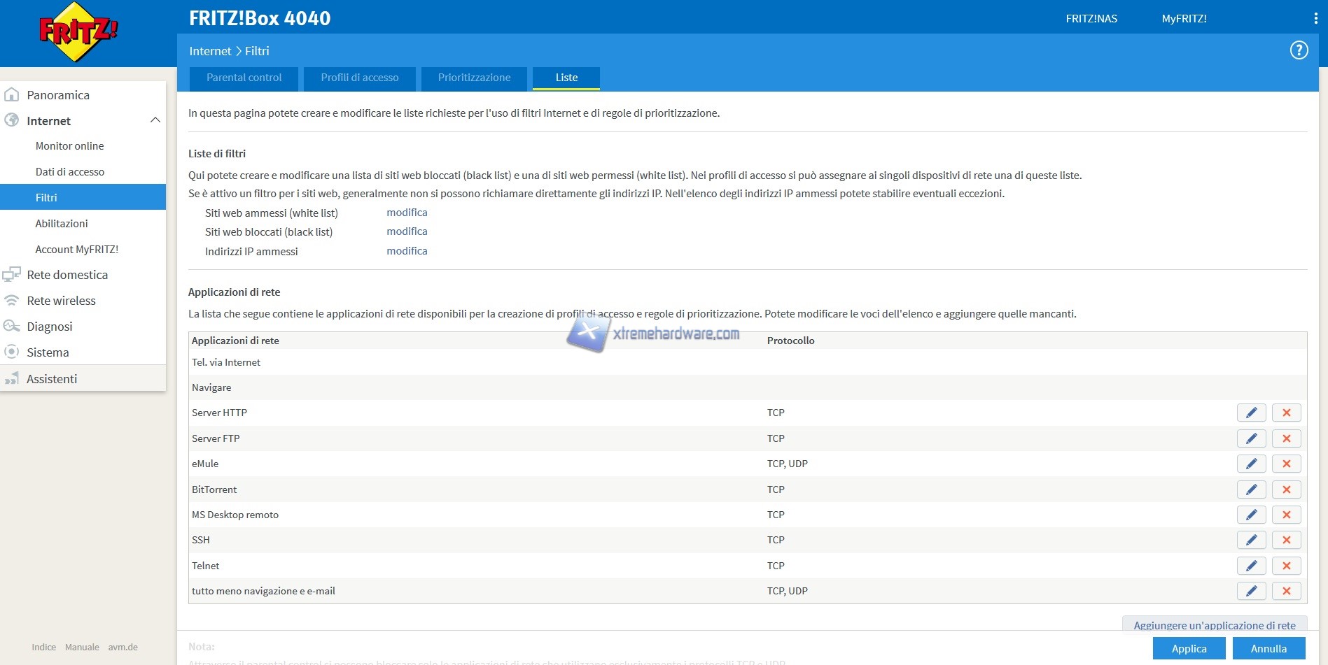Image resolution: width=1328 pixels, height=665 pixels.
Task: Click modifica for Siti web bloccati
Action: (407, 231)
